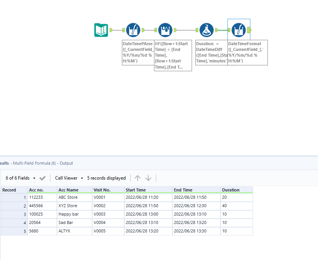Click the DateTimeFormat Multi-Field Formula tool
318x260 pixels.
[239, 30]
